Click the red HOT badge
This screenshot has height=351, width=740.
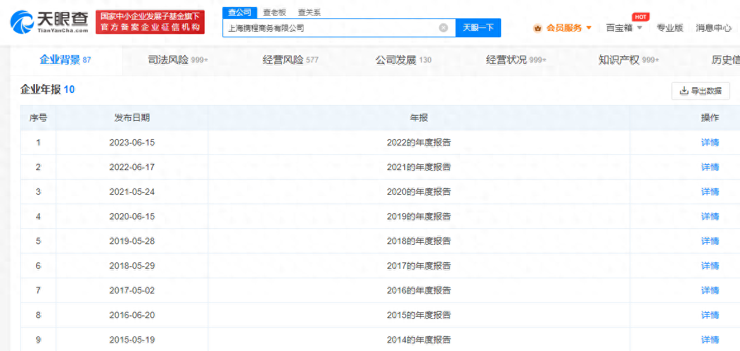click(640, 17)
